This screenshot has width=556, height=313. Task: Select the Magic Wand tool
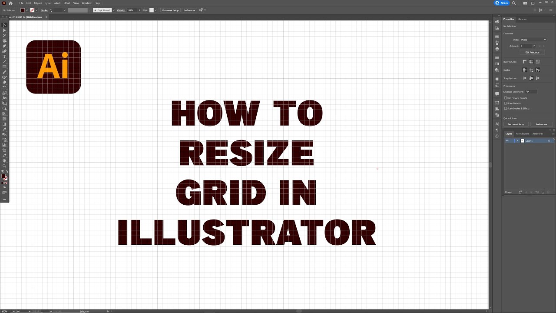coord(4,35)
